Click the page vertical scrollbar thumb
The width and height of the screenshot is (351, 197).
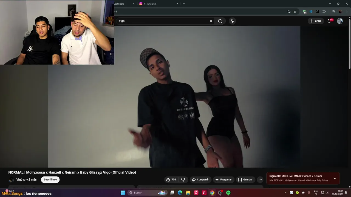coord(349,44)
